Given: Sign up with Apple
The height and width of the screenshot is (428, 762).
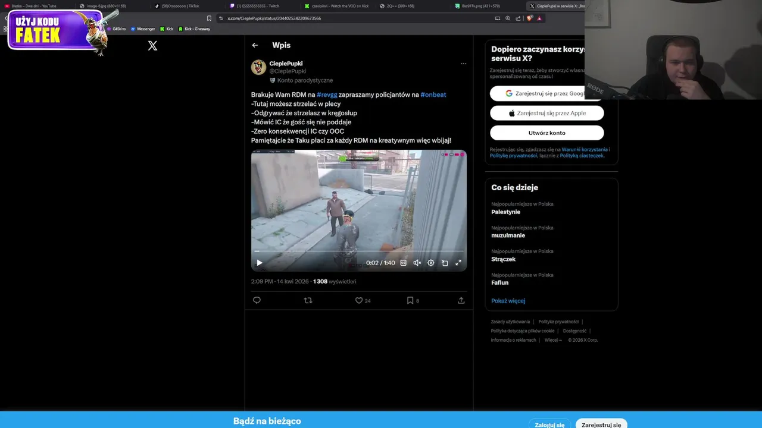Looking at the screenshot, I should click(546, 113).
